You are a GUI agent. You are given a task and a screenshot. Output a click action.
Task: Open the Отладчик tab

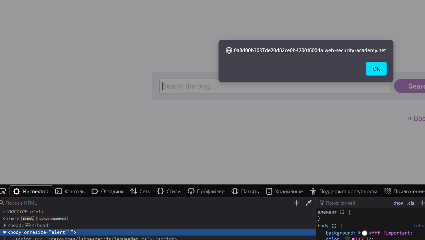click(108, 191)
